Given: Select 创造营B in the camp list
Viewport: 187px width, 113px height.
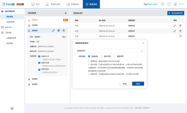Looking at the screenshot, I should (x=35, y=25).
